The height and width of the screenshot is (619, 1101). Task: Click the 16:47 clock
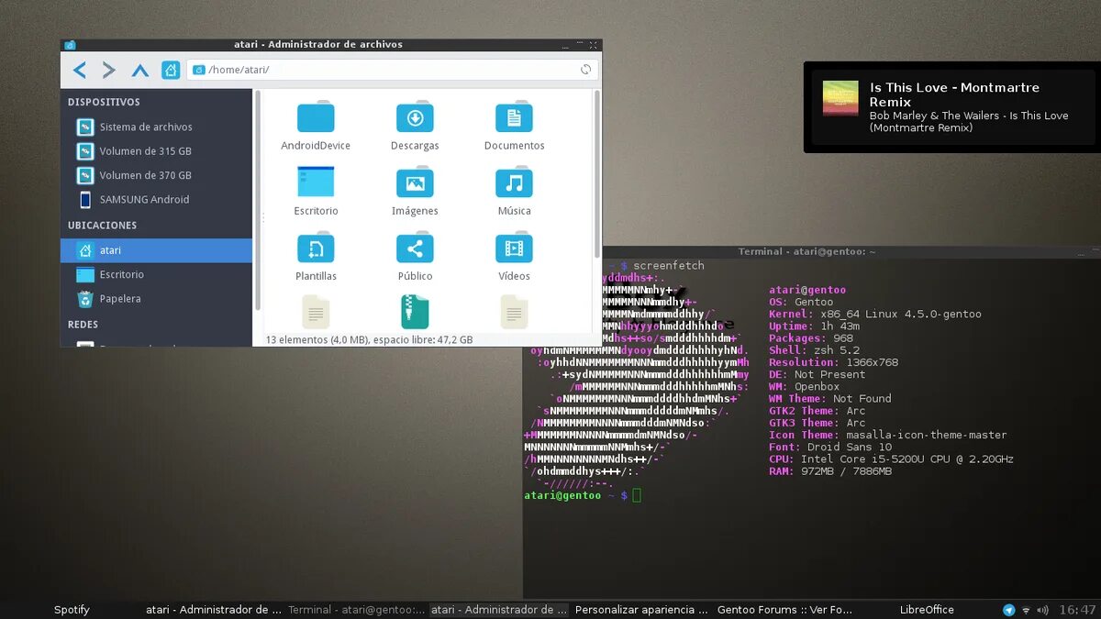pyautogui.click(x=1077, y=610)
